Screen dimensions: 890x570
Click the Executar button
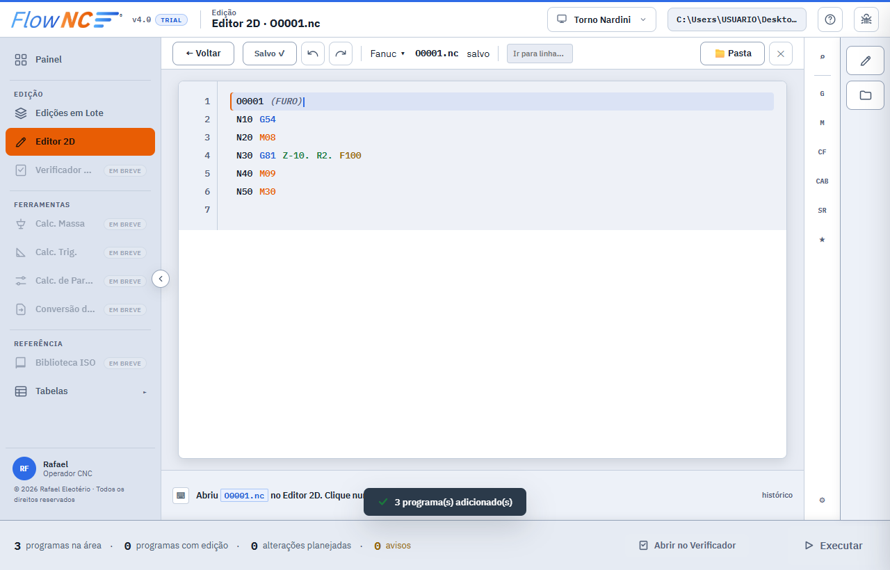coord(834,546)
